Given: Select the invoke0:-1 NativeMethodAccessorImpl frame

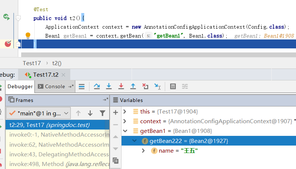Looking at the screenshot, I should coord(57,134).
